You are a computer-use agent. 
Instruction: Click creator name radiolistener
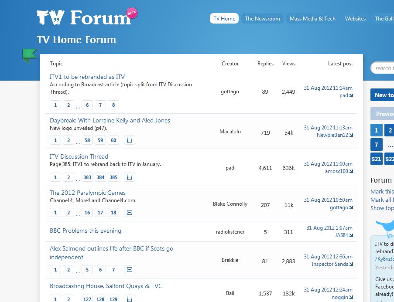click(x=230, y=232)
